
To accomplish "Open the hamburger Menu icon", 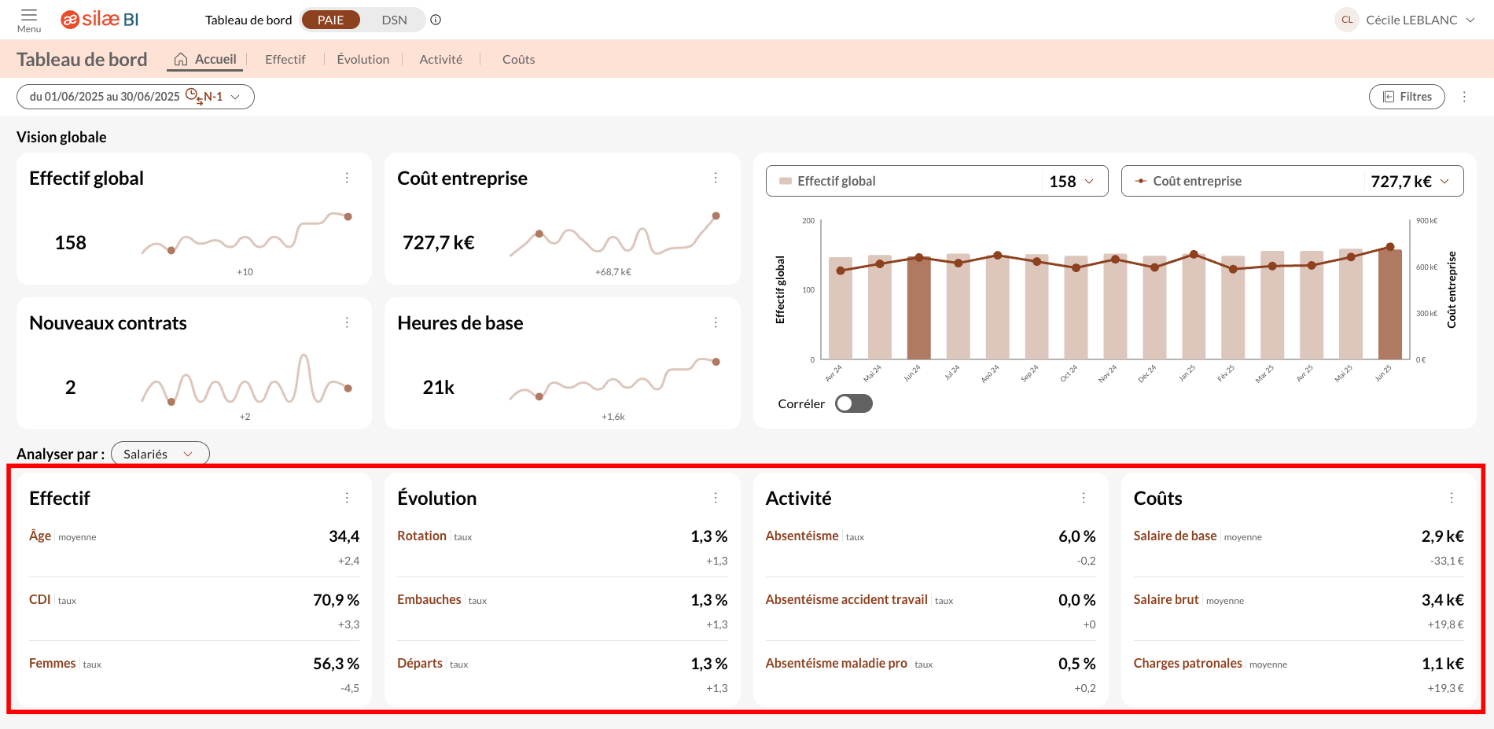I will point(29,19).
